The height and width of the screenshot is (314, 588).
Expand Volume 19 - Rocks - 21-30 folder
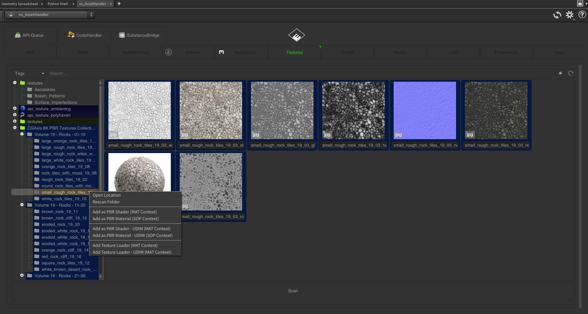tap(22, 275)
